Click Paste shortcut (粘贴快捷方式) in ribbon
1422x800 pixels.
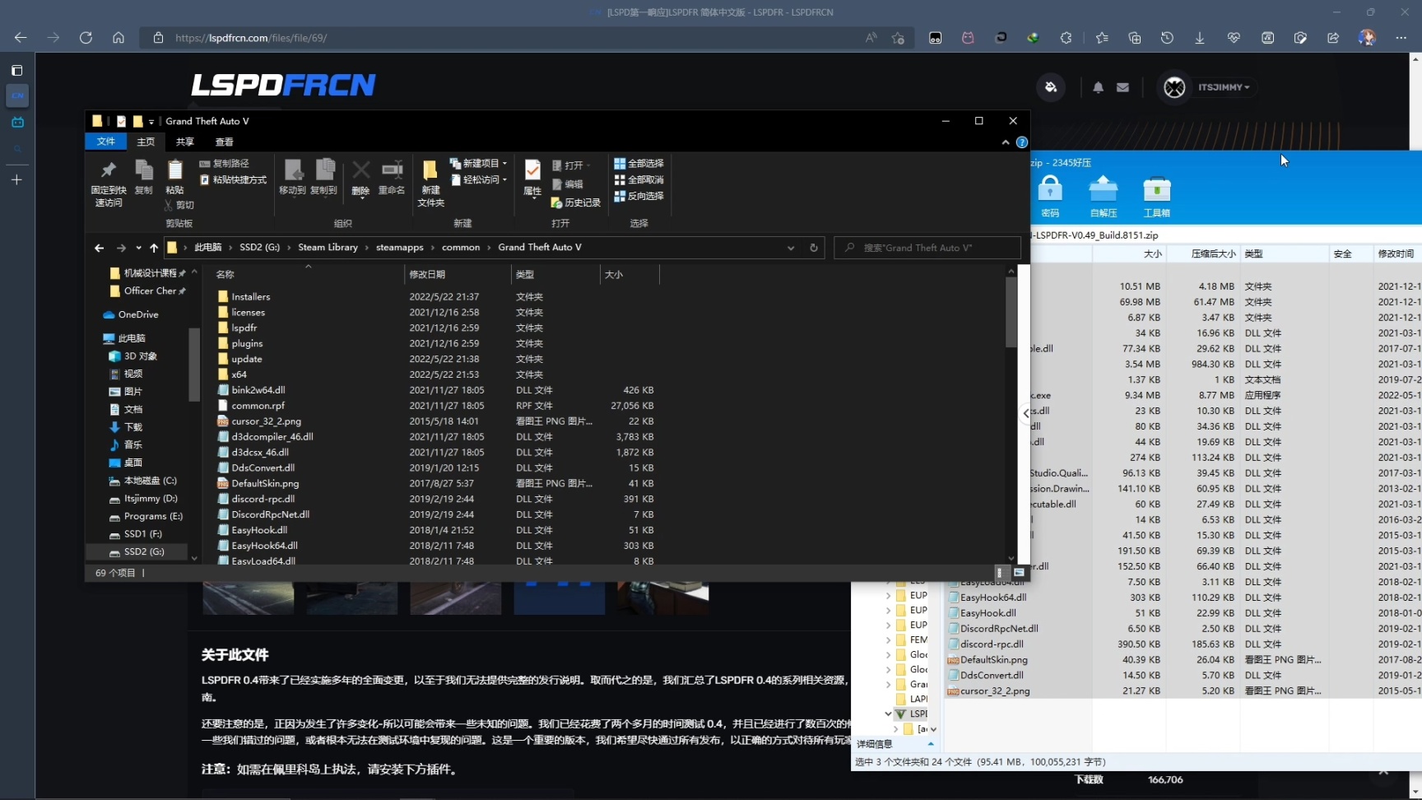click(233, 179)
